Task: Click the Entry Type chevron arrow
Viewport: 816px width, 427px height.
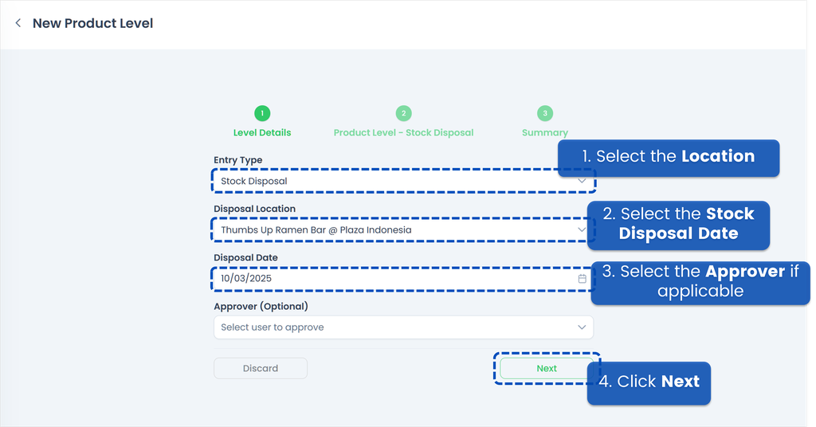Action: coord(582,181)
